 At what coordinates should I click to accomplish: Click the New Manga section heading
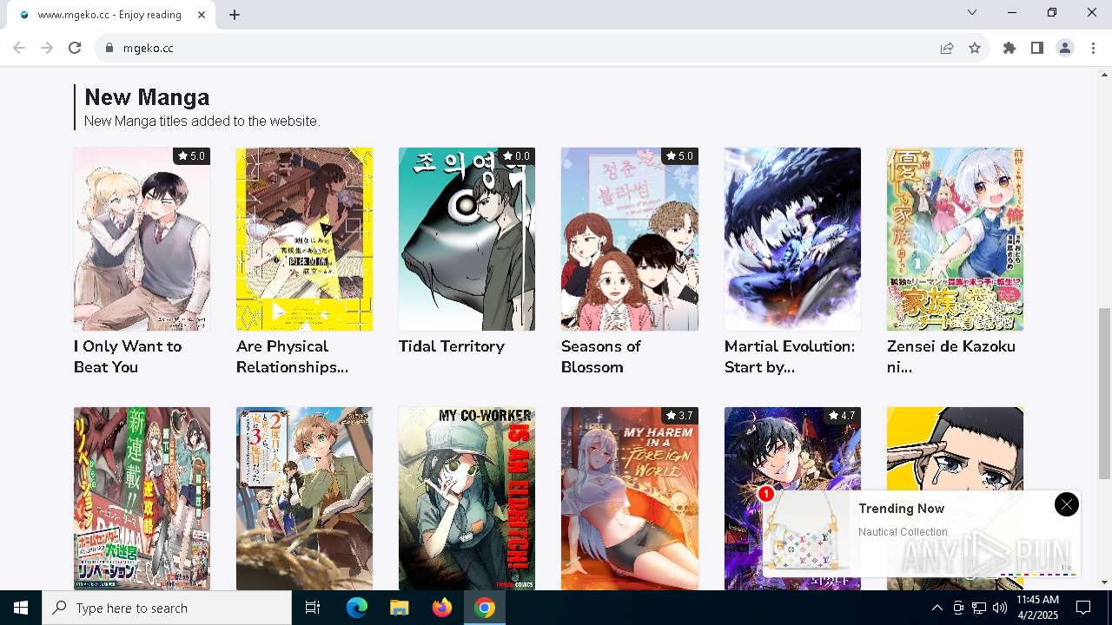pyautogui.click(x=147, y=97)
